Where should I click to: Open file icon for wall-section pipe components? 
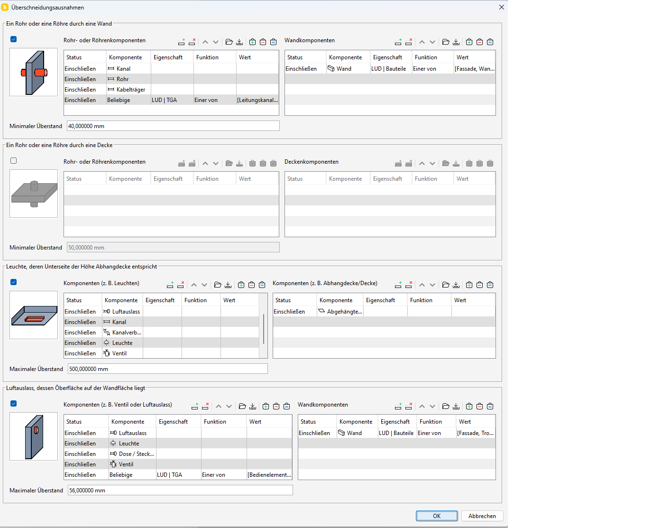pos(229,42)
